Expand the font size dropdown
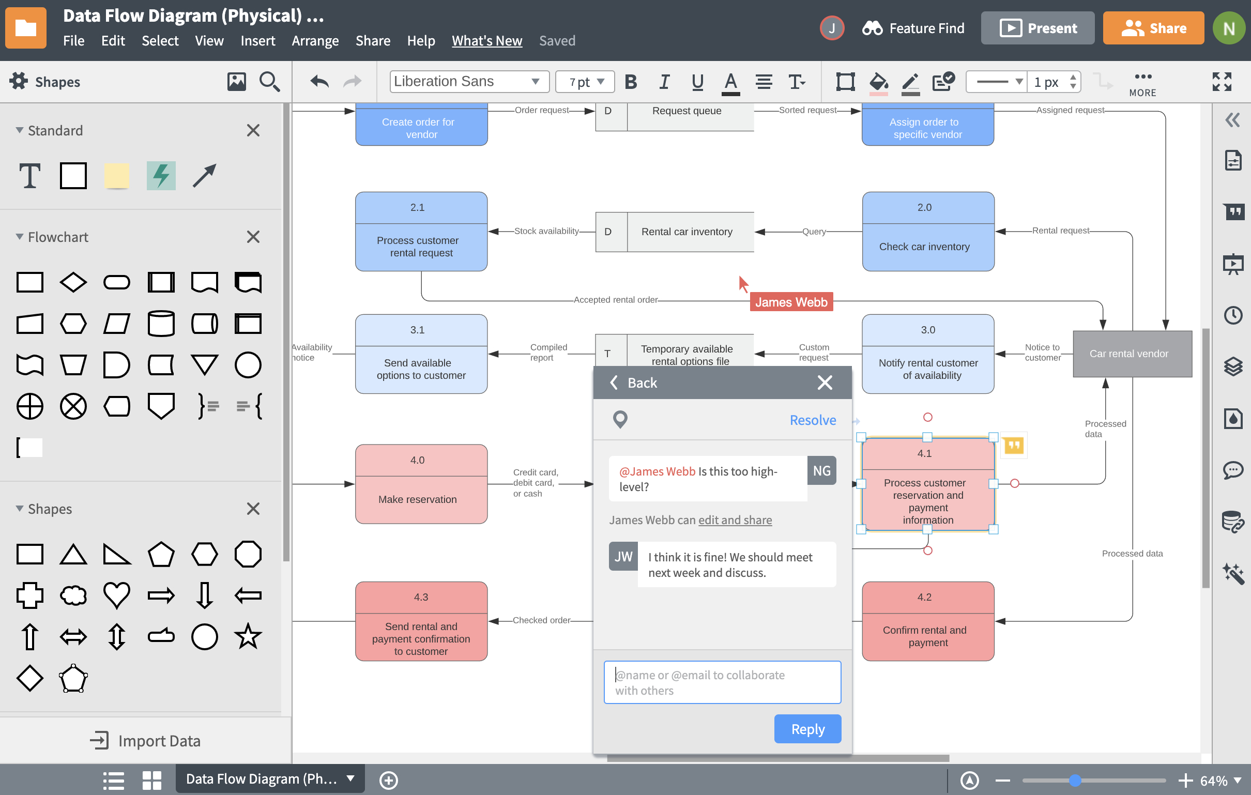The image size is (1251, 795). click(598, 82)
